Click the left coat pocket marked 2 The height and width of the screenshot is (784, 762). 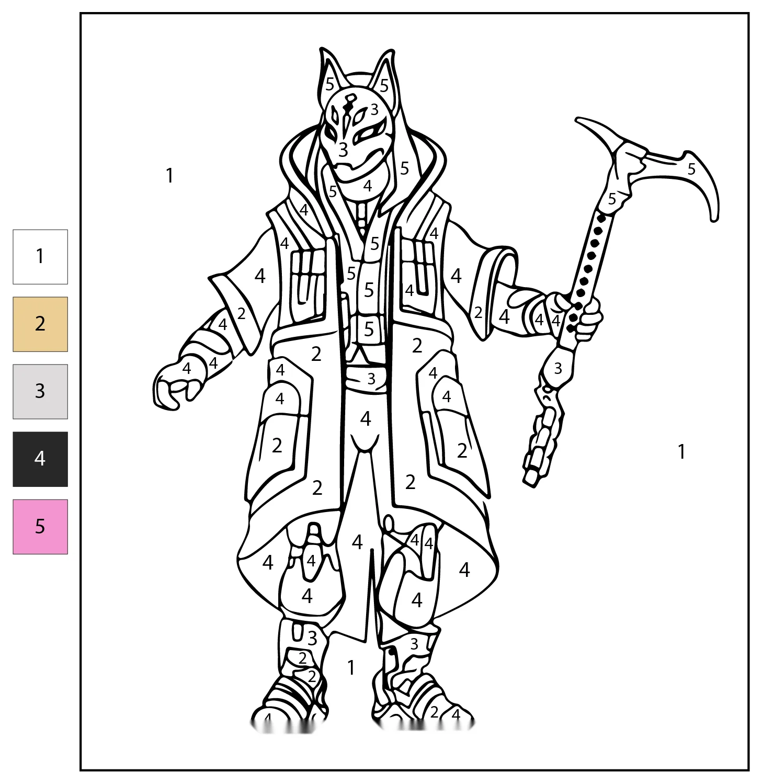pyautogui.click(x=277, y=446)
